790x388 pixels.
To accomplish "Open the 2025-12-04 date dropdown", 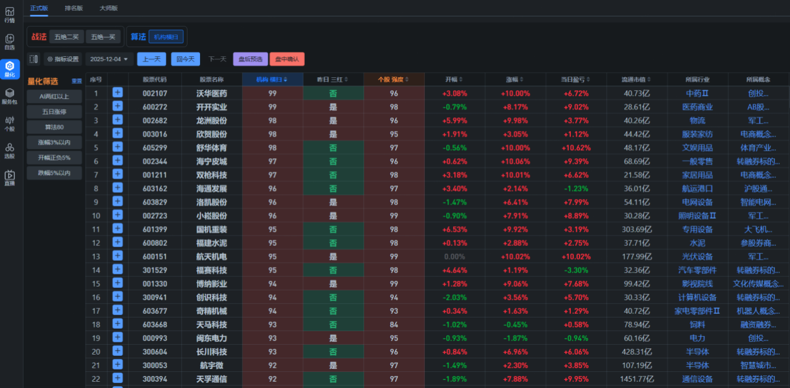I will click(109, 59).
